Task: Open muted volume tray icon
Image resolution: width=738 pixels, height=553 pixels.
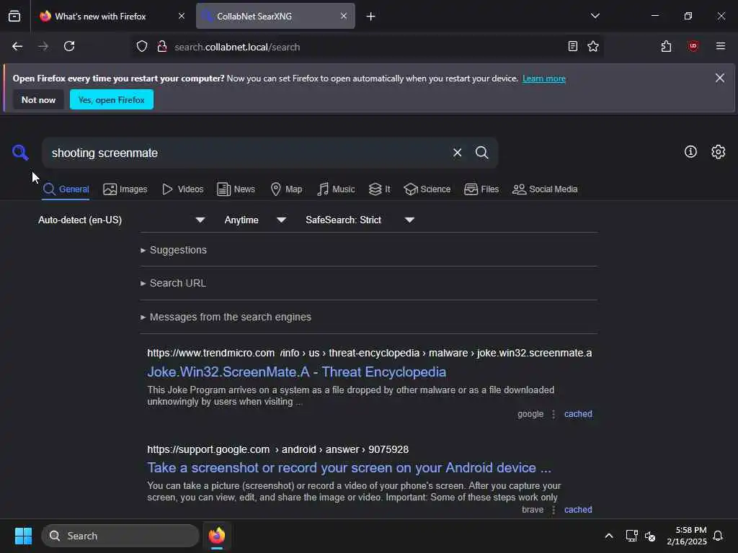Action: [x=650, y=536]
